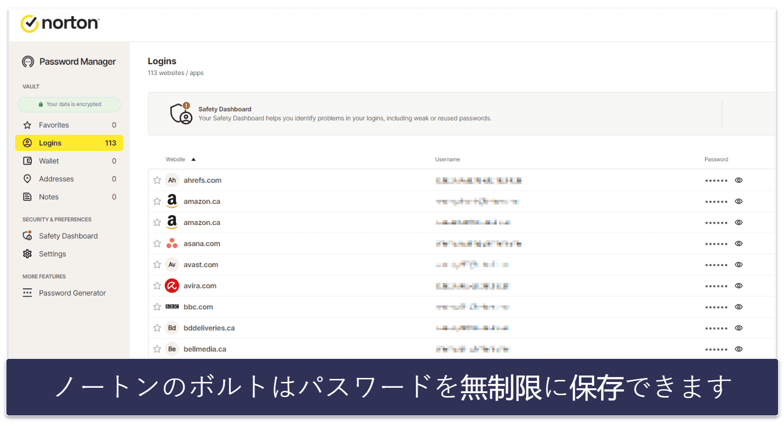Favorite the first amazon.ca login
The height and width of the screenshot is (426, 784).
click(x=157, y=201)
